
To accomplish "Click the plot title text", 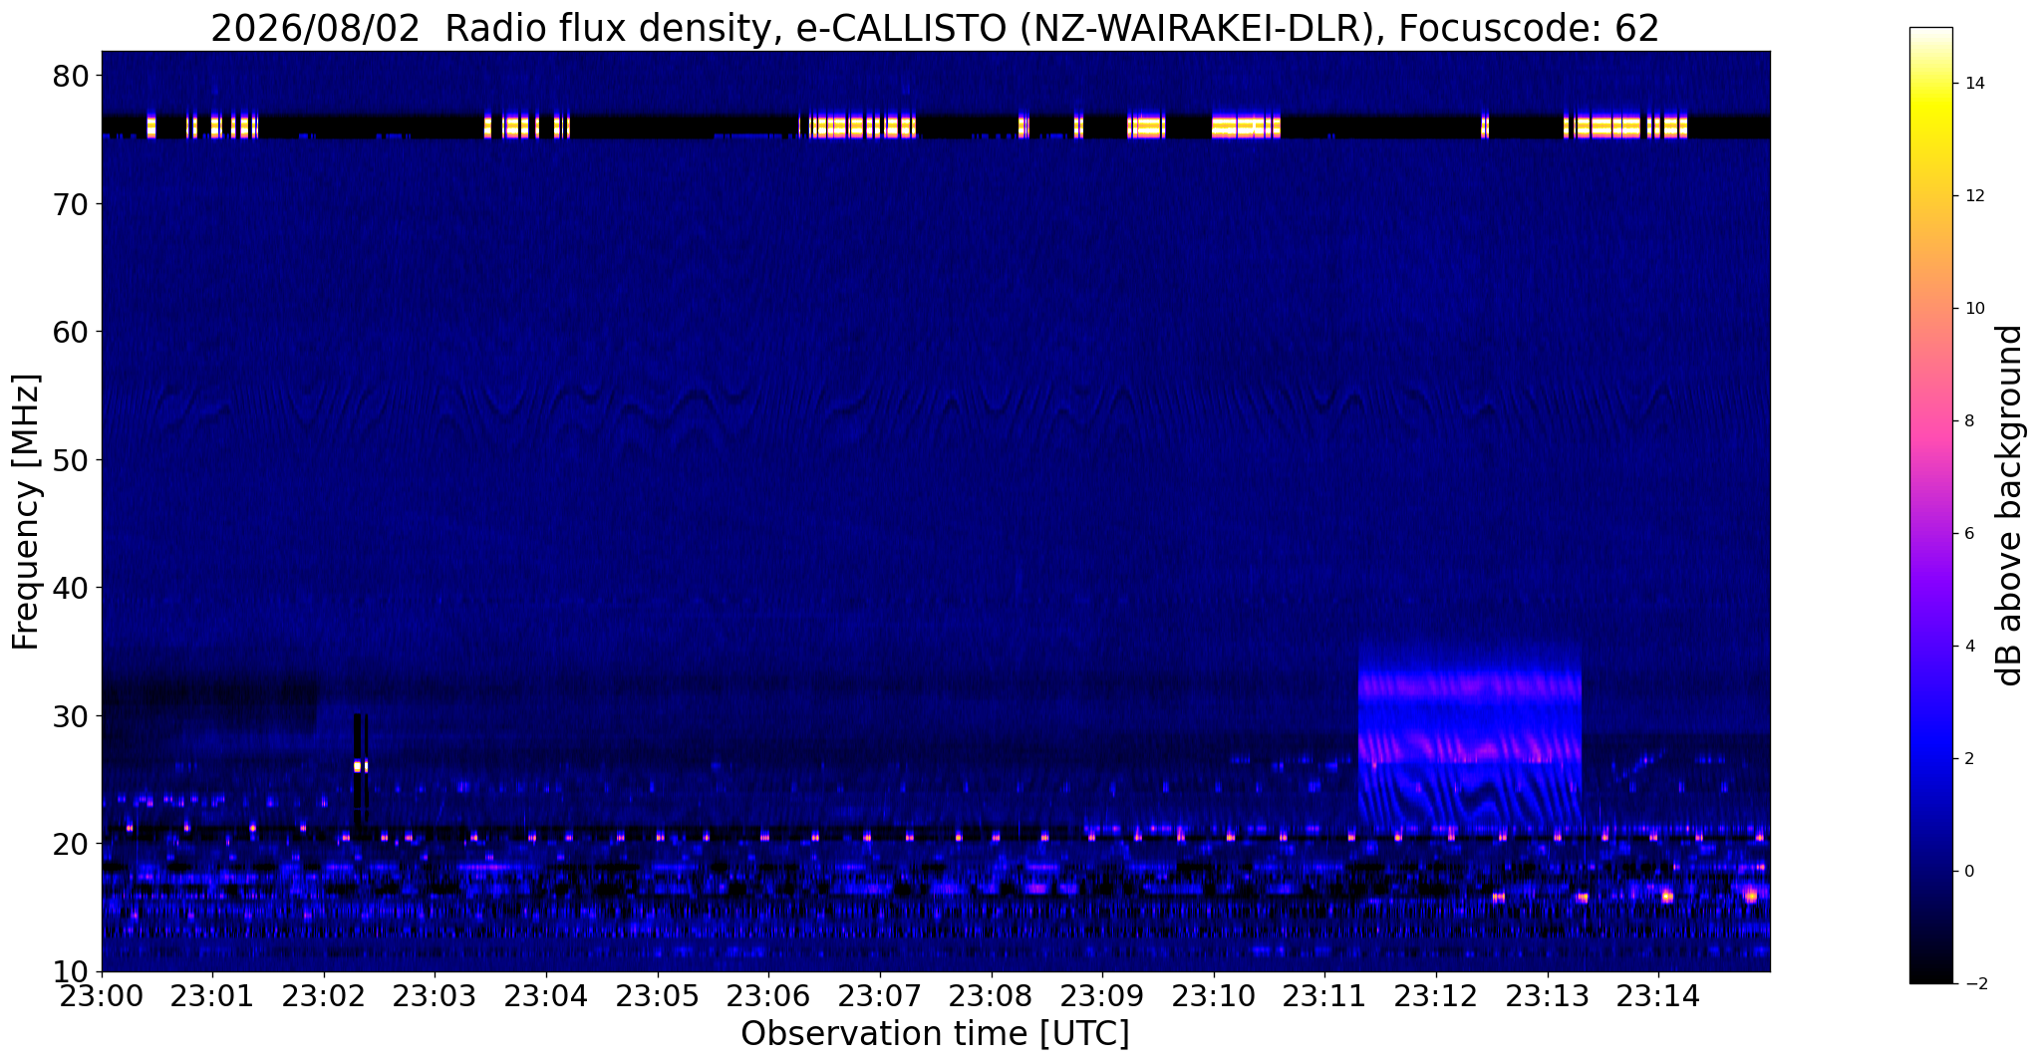I will 935,28.
